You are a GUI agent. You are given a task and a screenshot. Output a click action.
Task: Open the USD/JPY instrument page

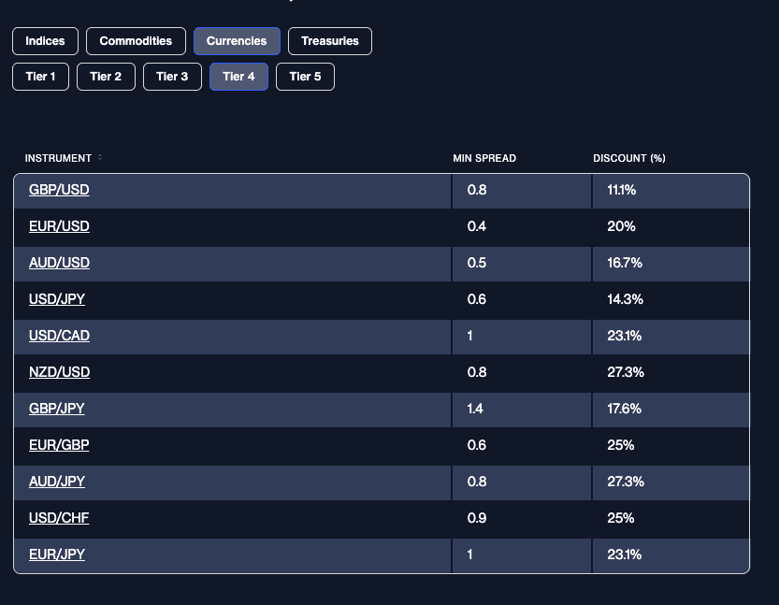pos(57,299)
